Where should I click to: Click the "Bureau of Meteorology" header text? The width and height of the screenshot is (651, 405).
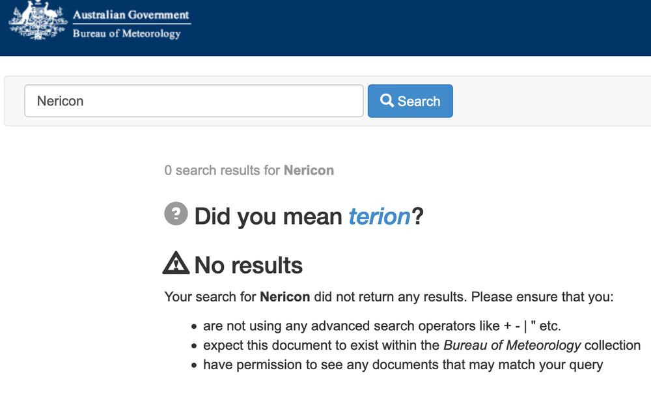[x=126, y=34]
